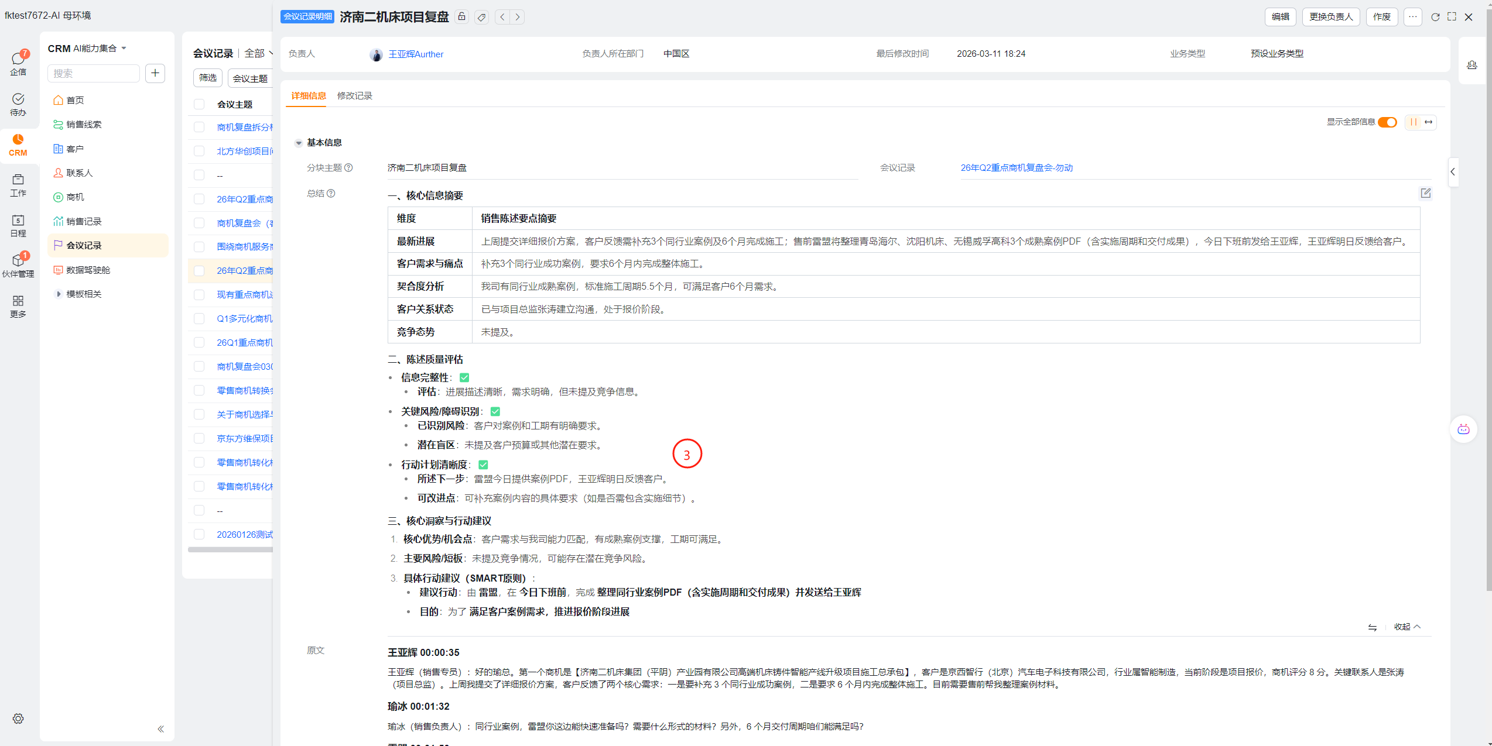
Task: Check the box for 商机复盘拆分 row
Action: 199,127
